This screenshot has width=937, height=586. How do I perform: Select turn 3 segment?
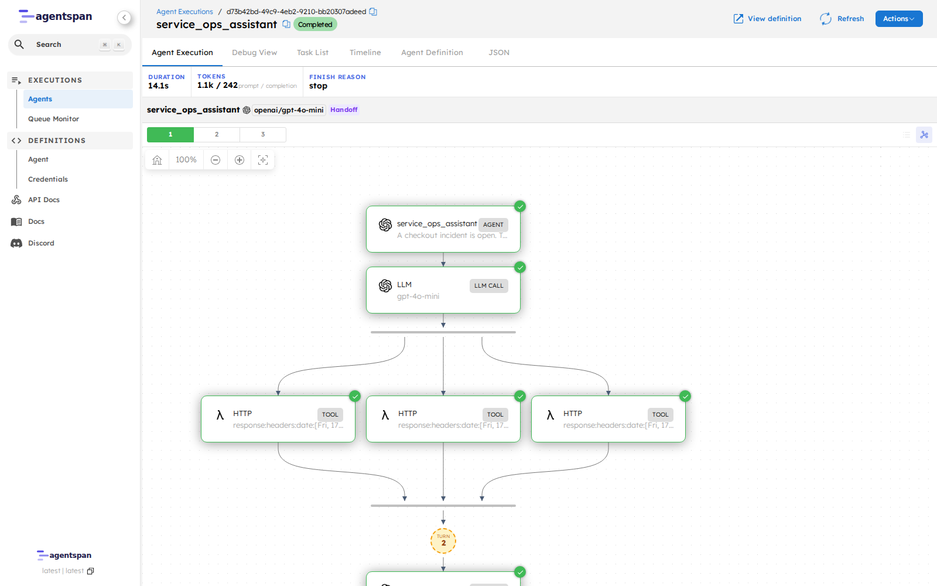coord(263,135)
